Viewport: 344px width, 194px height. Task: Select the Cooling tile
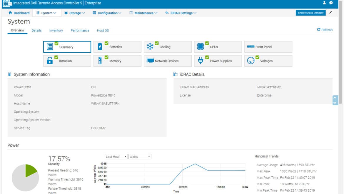coord(168,47)
